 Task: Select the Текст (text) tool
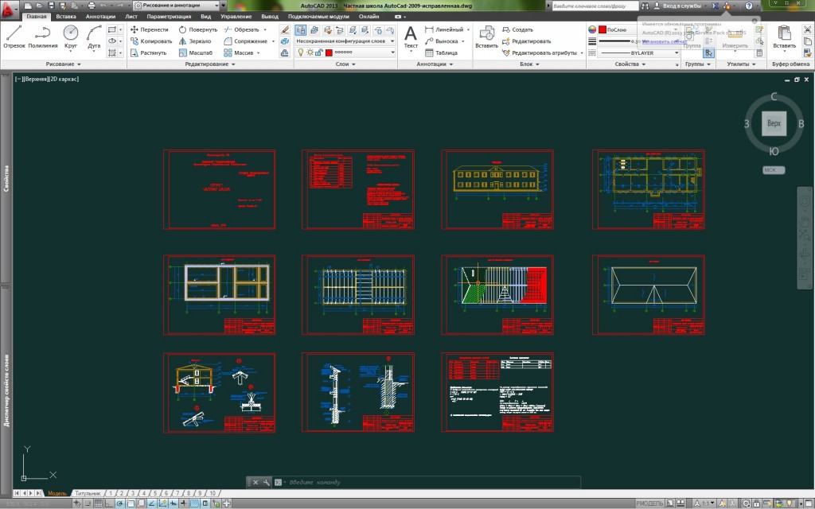tap(411, 37)
